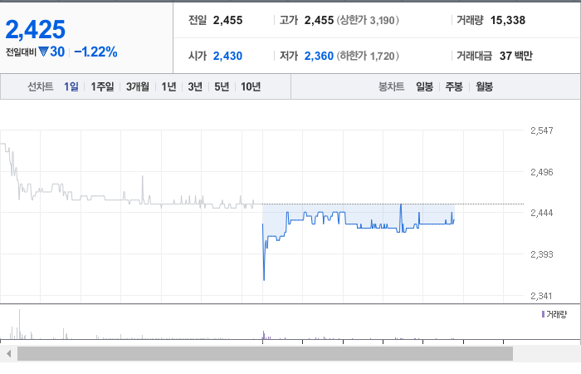Click the 전일 value 2,455

[227, 20]
